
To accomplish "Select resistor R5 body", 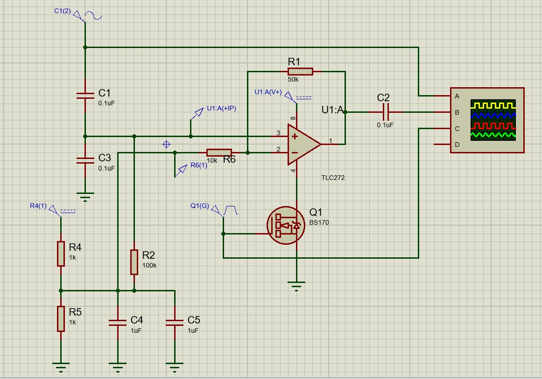I will [61, 318].
